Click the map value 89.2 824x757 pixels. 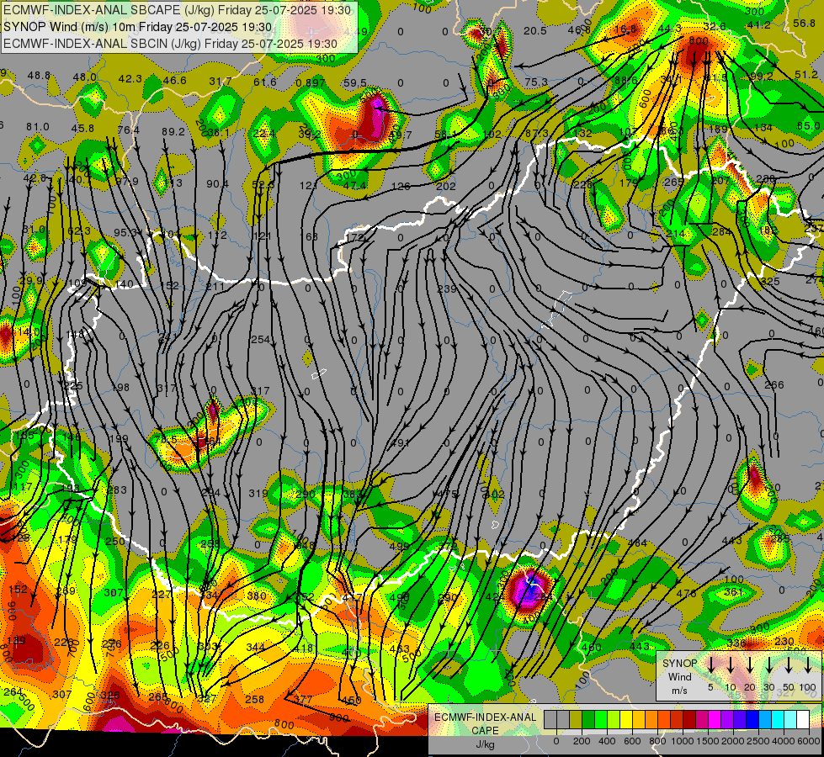pos(173,132)
